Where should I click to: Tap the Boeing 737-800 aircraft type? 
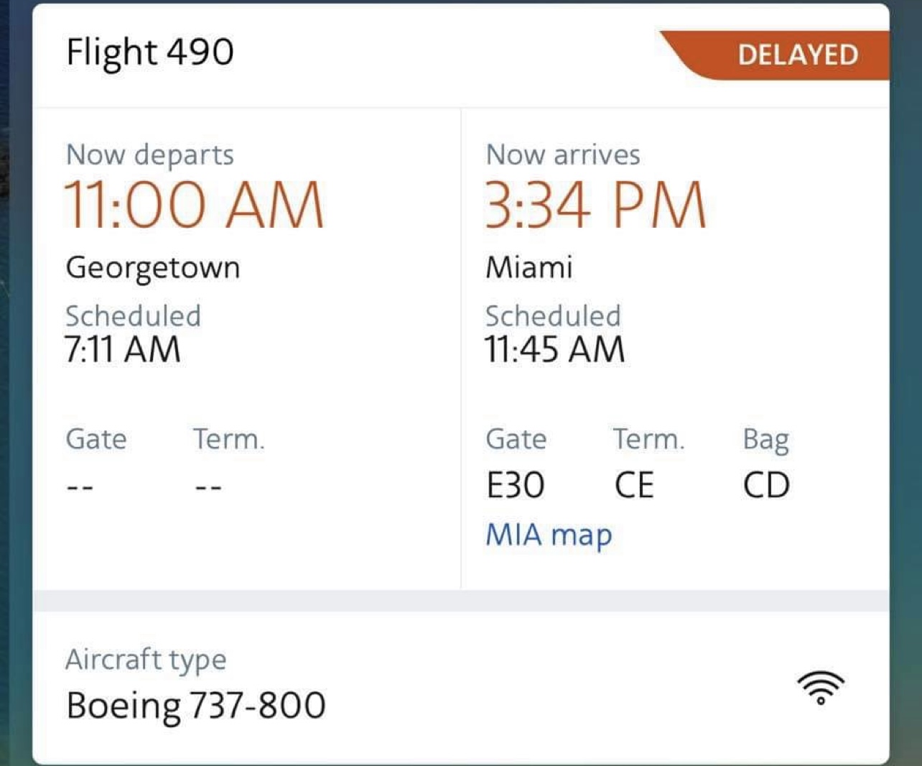coord(196,705)
